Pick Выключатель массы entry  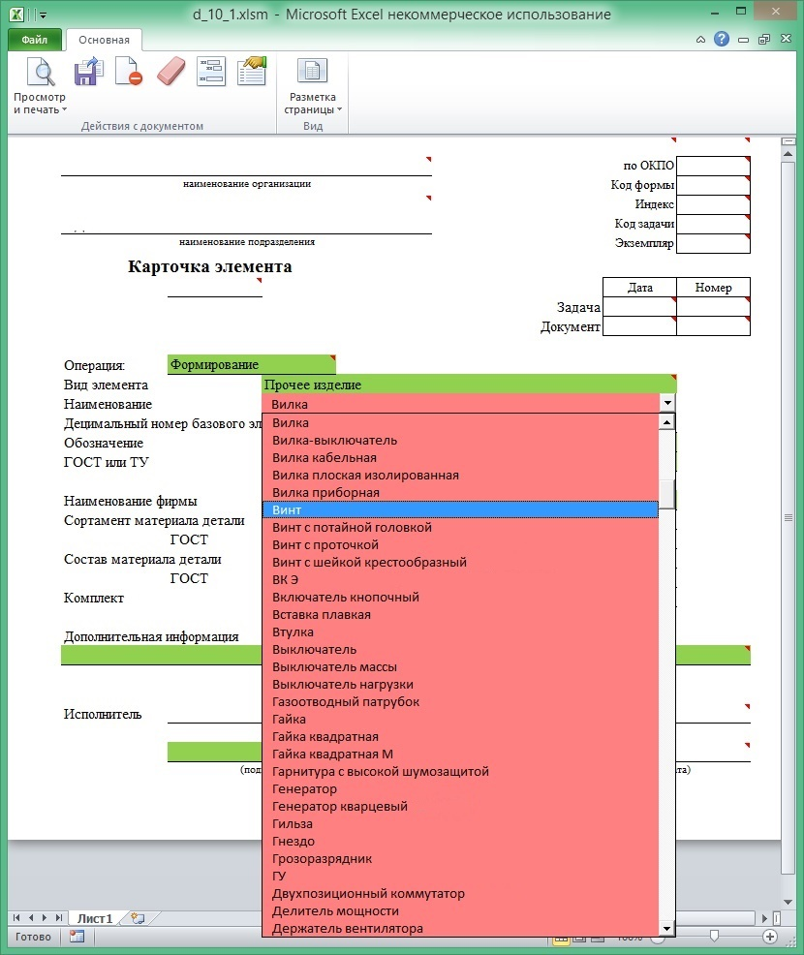460,667
